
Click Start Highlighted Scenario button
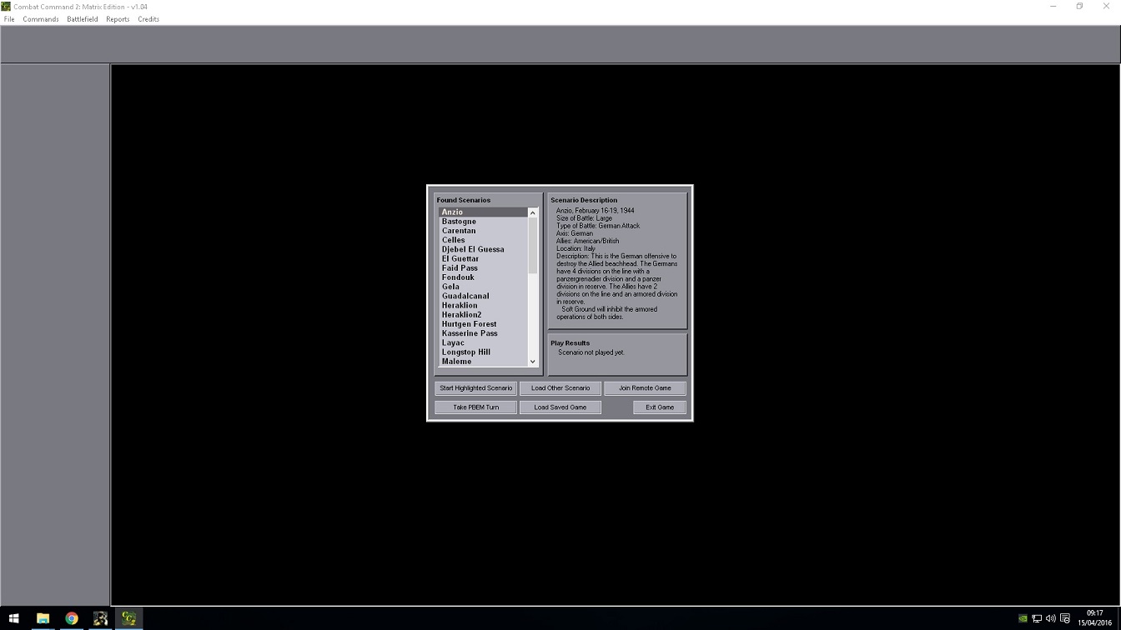pos(476,388)
